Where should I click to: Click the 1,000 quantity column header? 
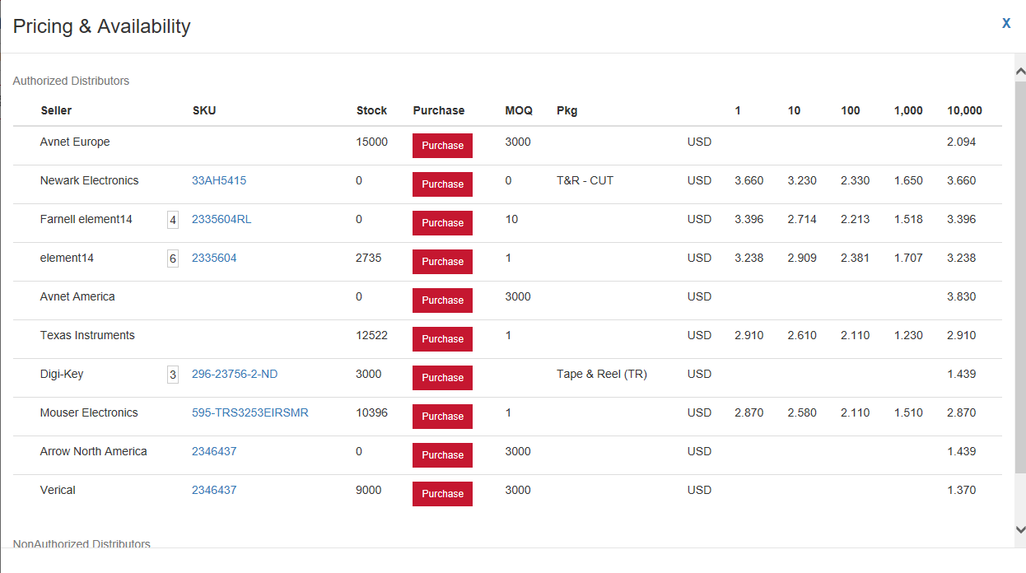908,110
